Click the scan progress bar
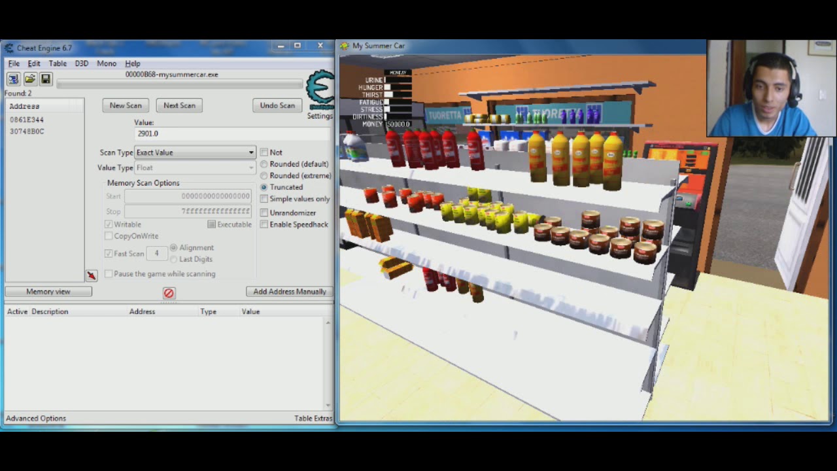The height and width of the screenshot is (471, 837). [180, 84]
